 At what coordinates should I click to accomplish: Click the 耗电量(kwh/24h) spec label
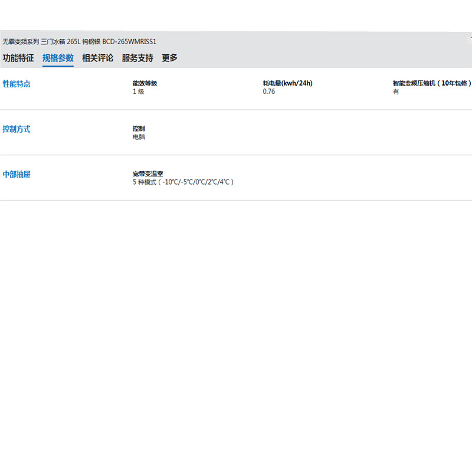pos(287,83)
